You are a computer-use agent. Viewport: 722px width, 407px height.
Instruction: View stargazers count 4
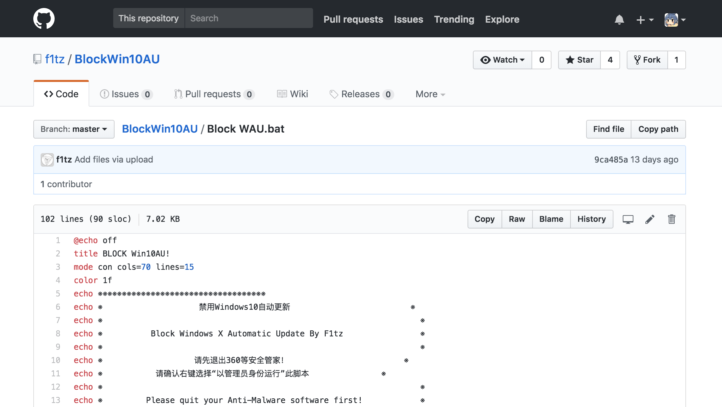pyautogui.click(x=610, y=60)
